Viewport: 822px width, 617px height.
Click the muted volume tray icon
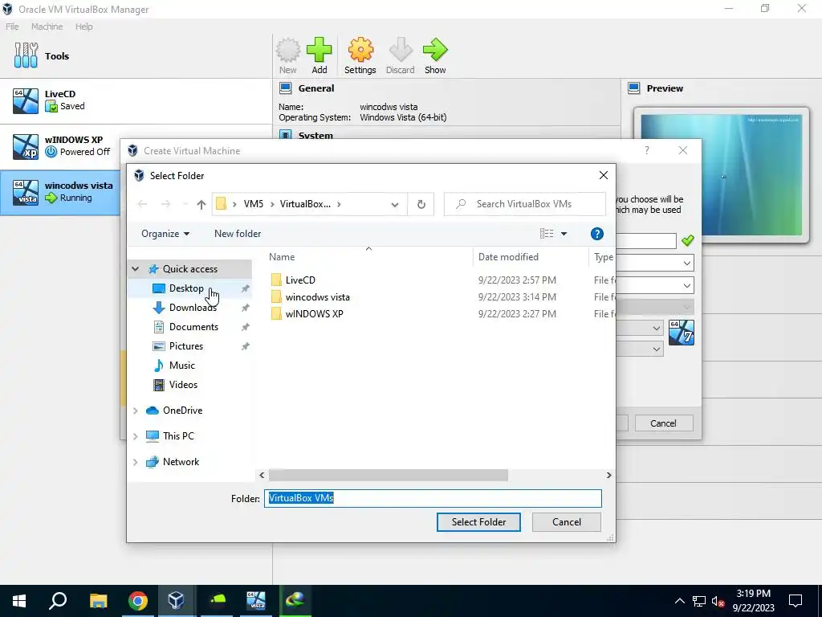point(718,601)
